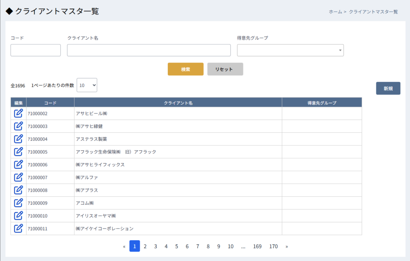Screen dimensions: 410x261
Task: Click edit icon for code 71000005
Action: tap(18, 152)
